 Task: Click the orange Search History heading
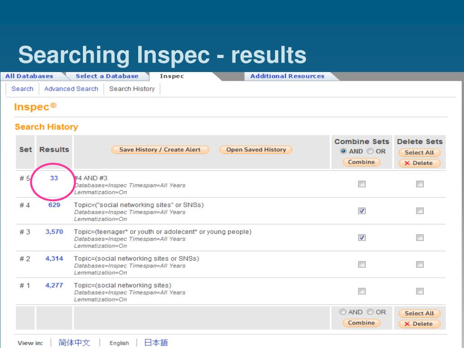tap(47, 127)
